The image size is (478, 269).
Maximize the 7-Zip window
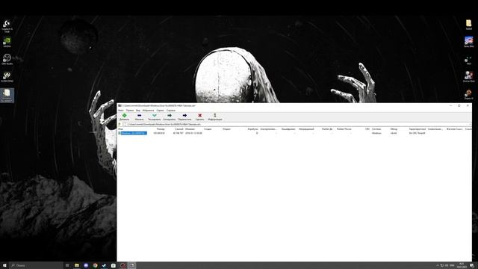pos(459,105)
